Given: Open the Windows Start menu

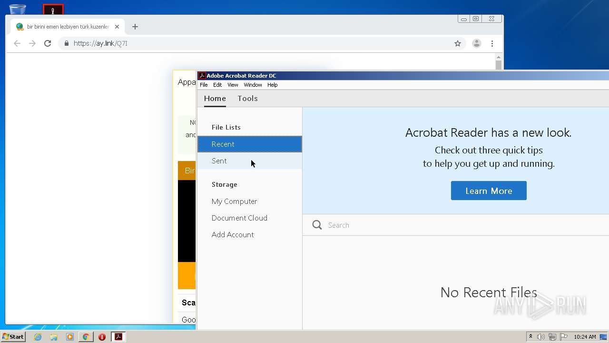Looking at the screenshot, I should (13, 336).
